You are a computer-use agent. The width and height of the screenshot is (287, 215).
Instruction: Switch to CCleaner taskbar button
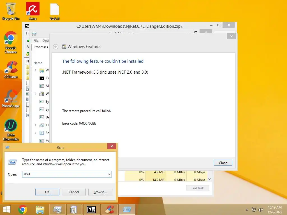pos(109,209)
